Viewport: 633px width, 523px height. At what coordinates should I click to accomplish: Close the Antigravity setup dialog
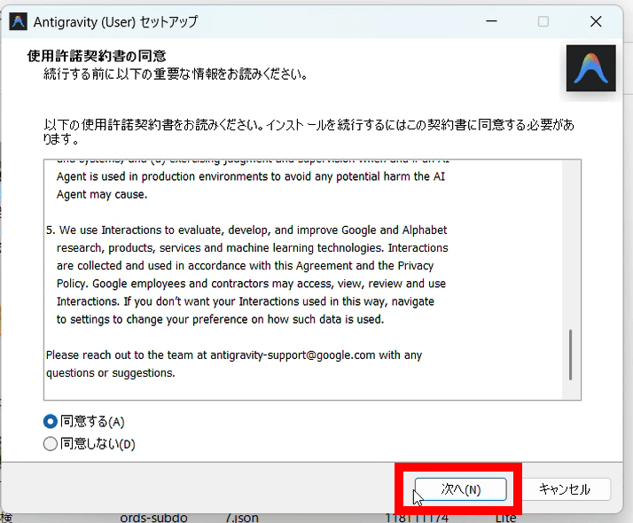596,21
